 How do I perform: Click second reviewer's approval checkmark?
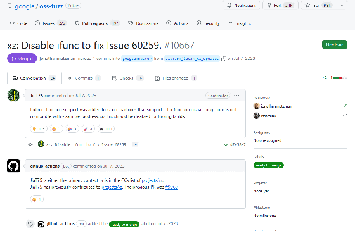coord(345,115)
